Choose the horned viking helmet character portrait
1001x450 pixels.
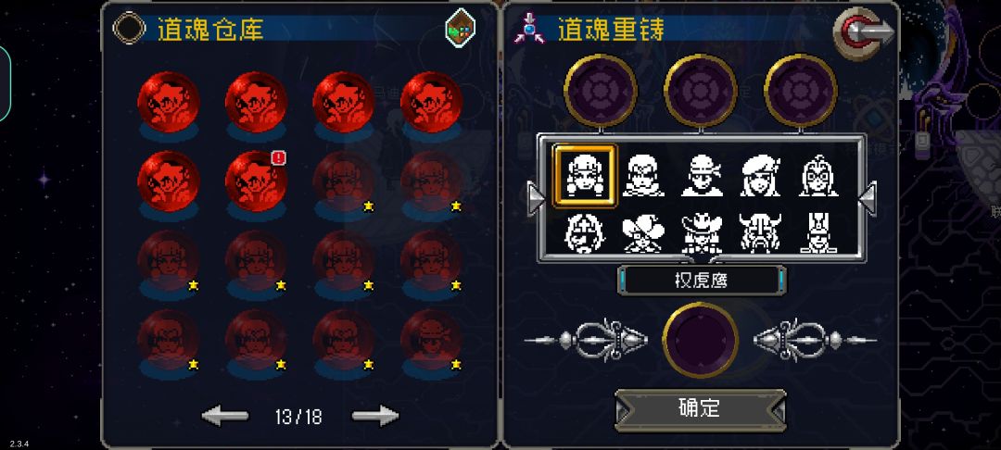pos(760,233)
